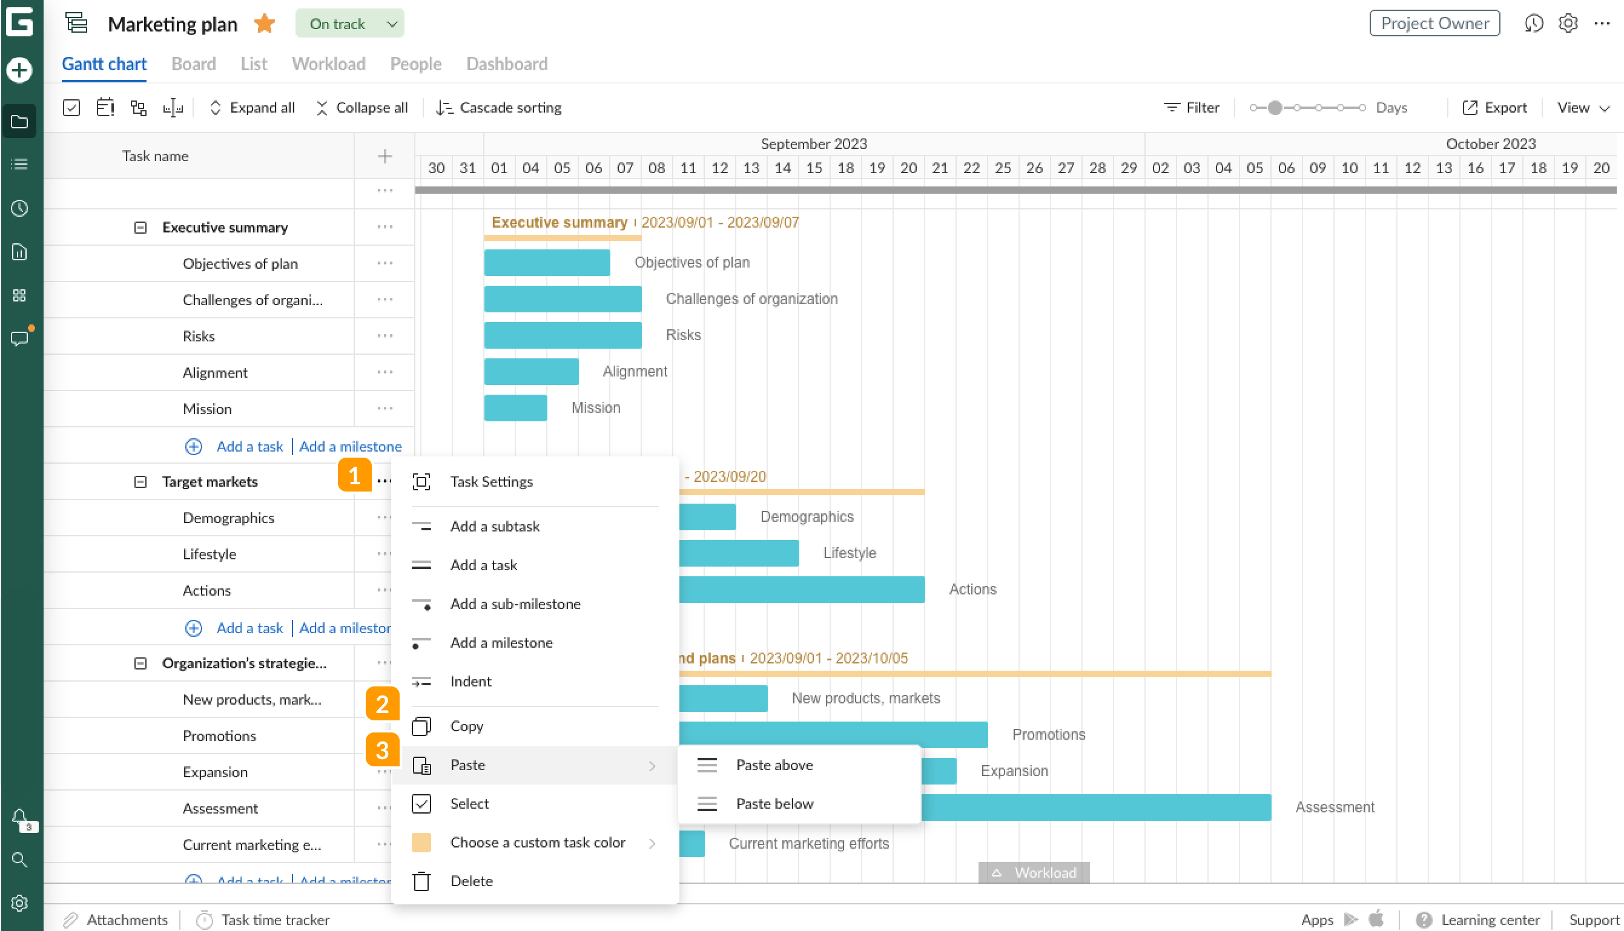The height and width of the screenshot is (931, 1624).
Task: Click the Select checkbox menu entry
Action: point(469,804)
